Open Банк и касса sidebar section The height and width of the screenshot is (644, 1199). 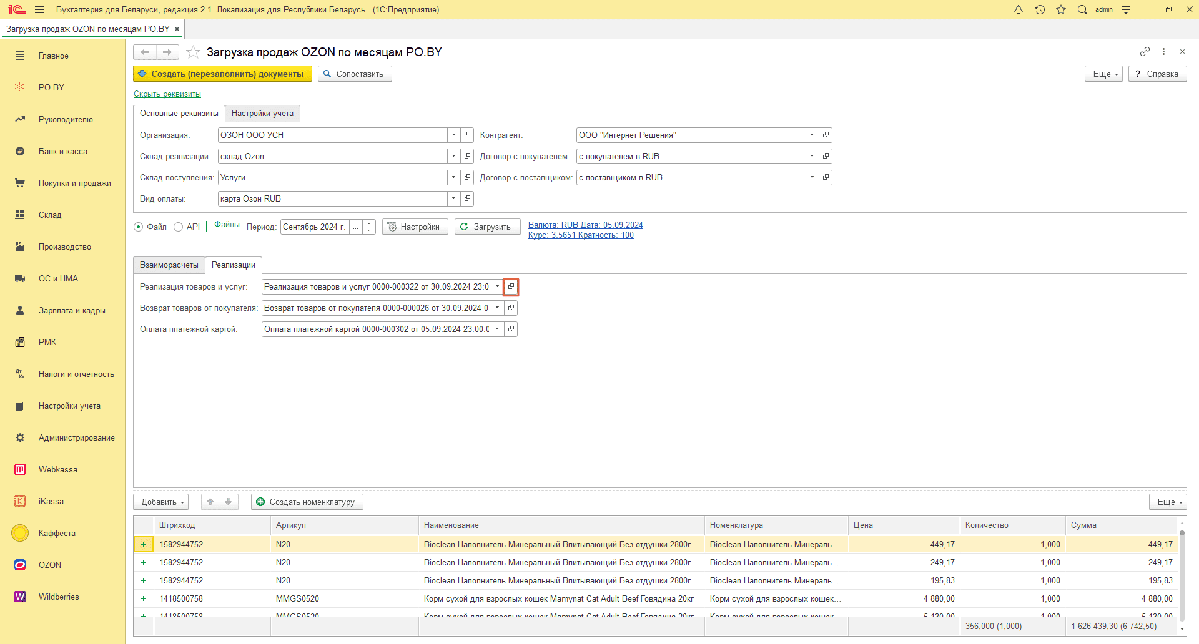[x=63, y=151]
